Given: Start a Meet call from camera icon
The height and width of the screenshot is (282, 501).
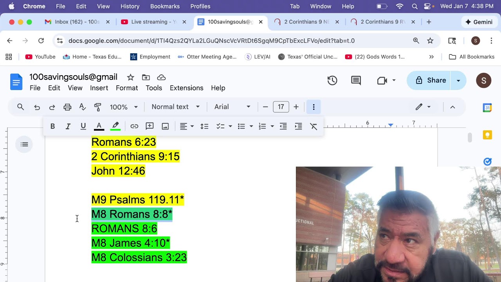Looking at the screenshot, I should 382,81.
